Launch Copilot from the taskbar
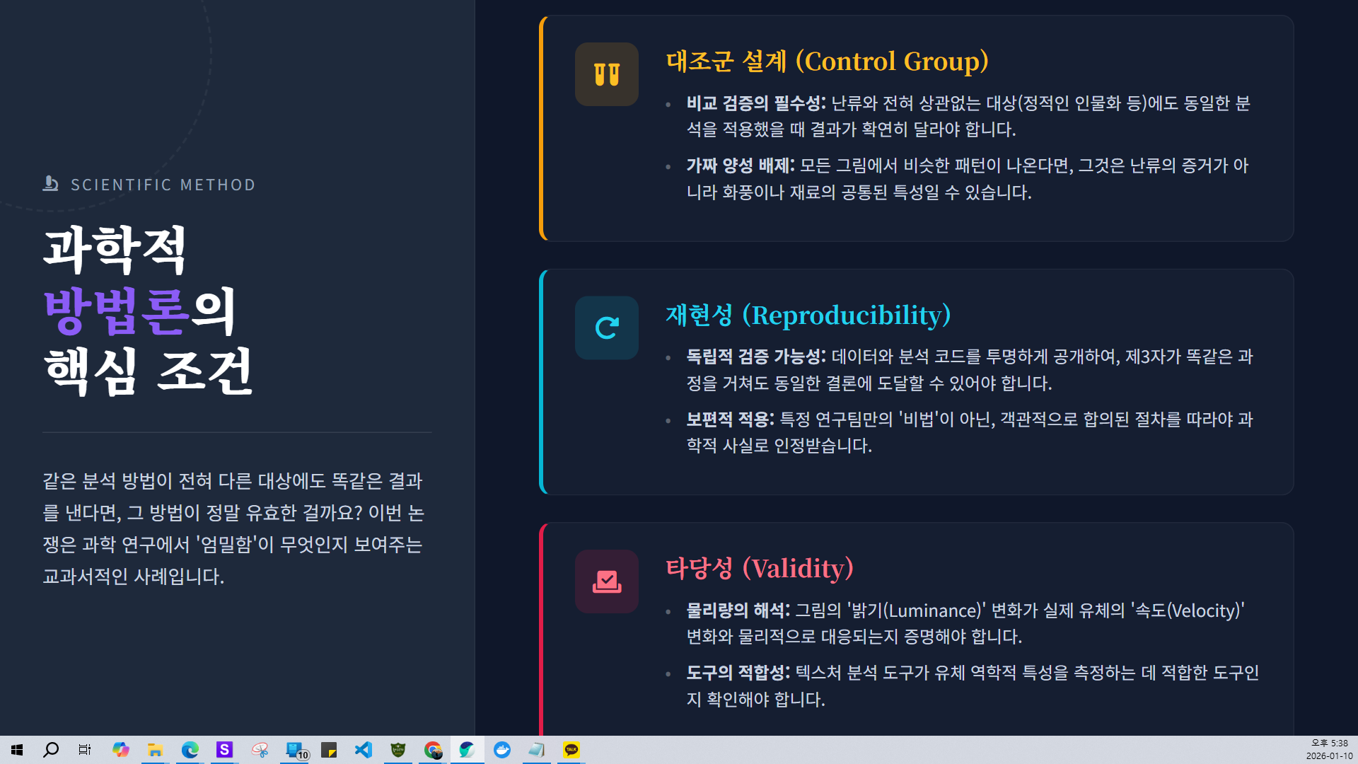 tap(120, 750)
